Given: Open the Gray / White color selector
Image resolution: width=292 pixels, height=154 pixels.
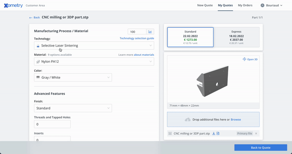Looking at the screenshot, I should tap(73, 78).
